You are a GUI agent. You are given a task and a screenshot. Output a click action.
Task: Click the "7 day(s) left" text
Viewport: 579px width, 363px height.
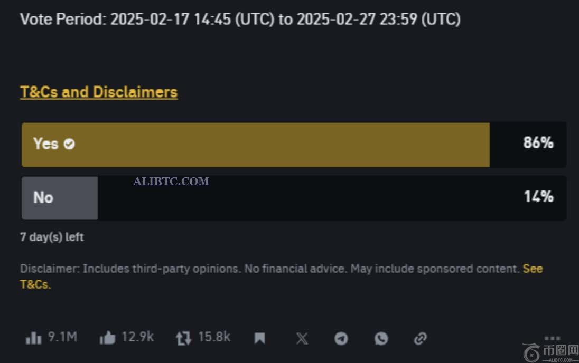point(52,237)
